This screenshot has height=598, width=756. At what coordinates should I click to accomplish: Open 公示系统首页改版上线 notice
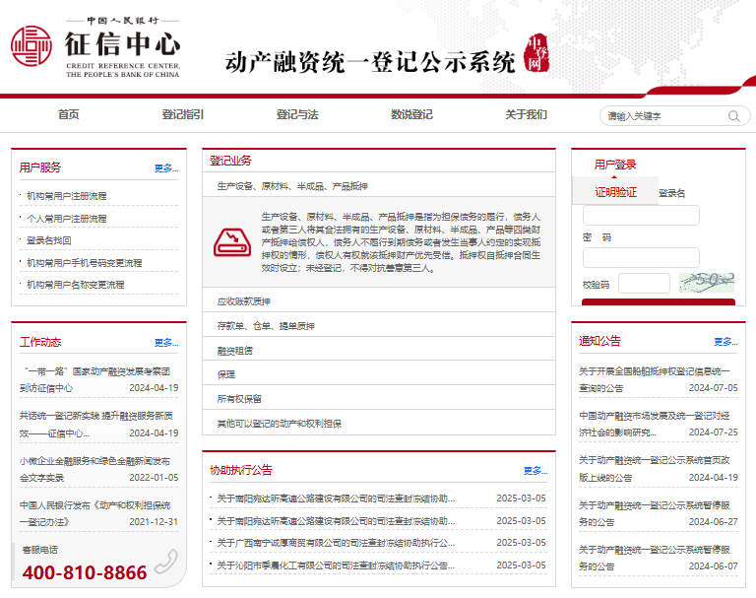(655, 469)
